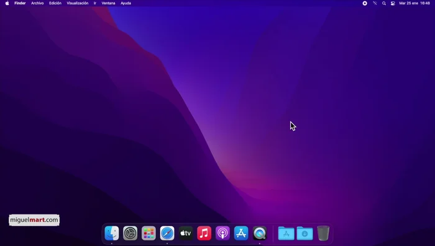Open Safari browser in the Dock

167,233
